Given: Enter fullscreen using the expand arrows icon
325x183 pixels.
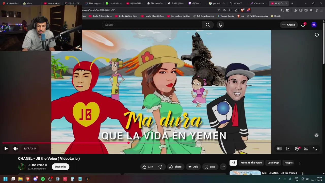Looking at the screenshot, I should click(x=315, y=149).
